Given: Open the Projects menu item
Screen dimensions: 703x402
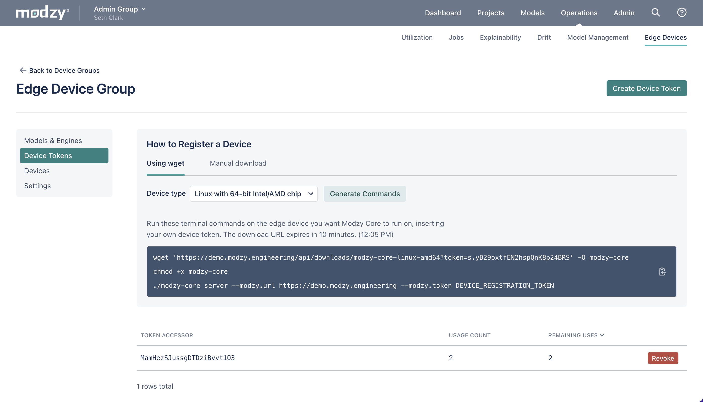Looking at the screenshot, I should (491, 13).
